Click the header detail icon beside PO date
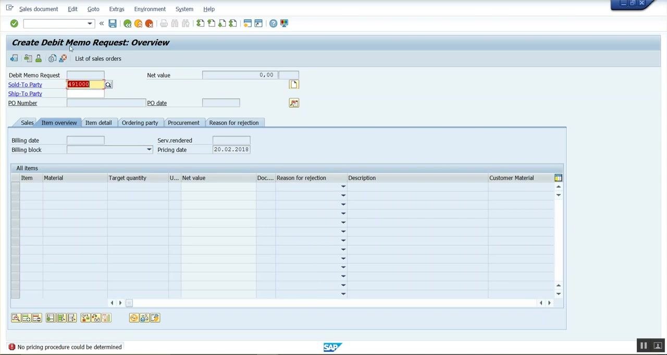 tap(294, 103)
